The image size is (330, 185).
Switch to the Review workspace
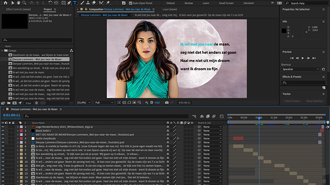[189, 3]
